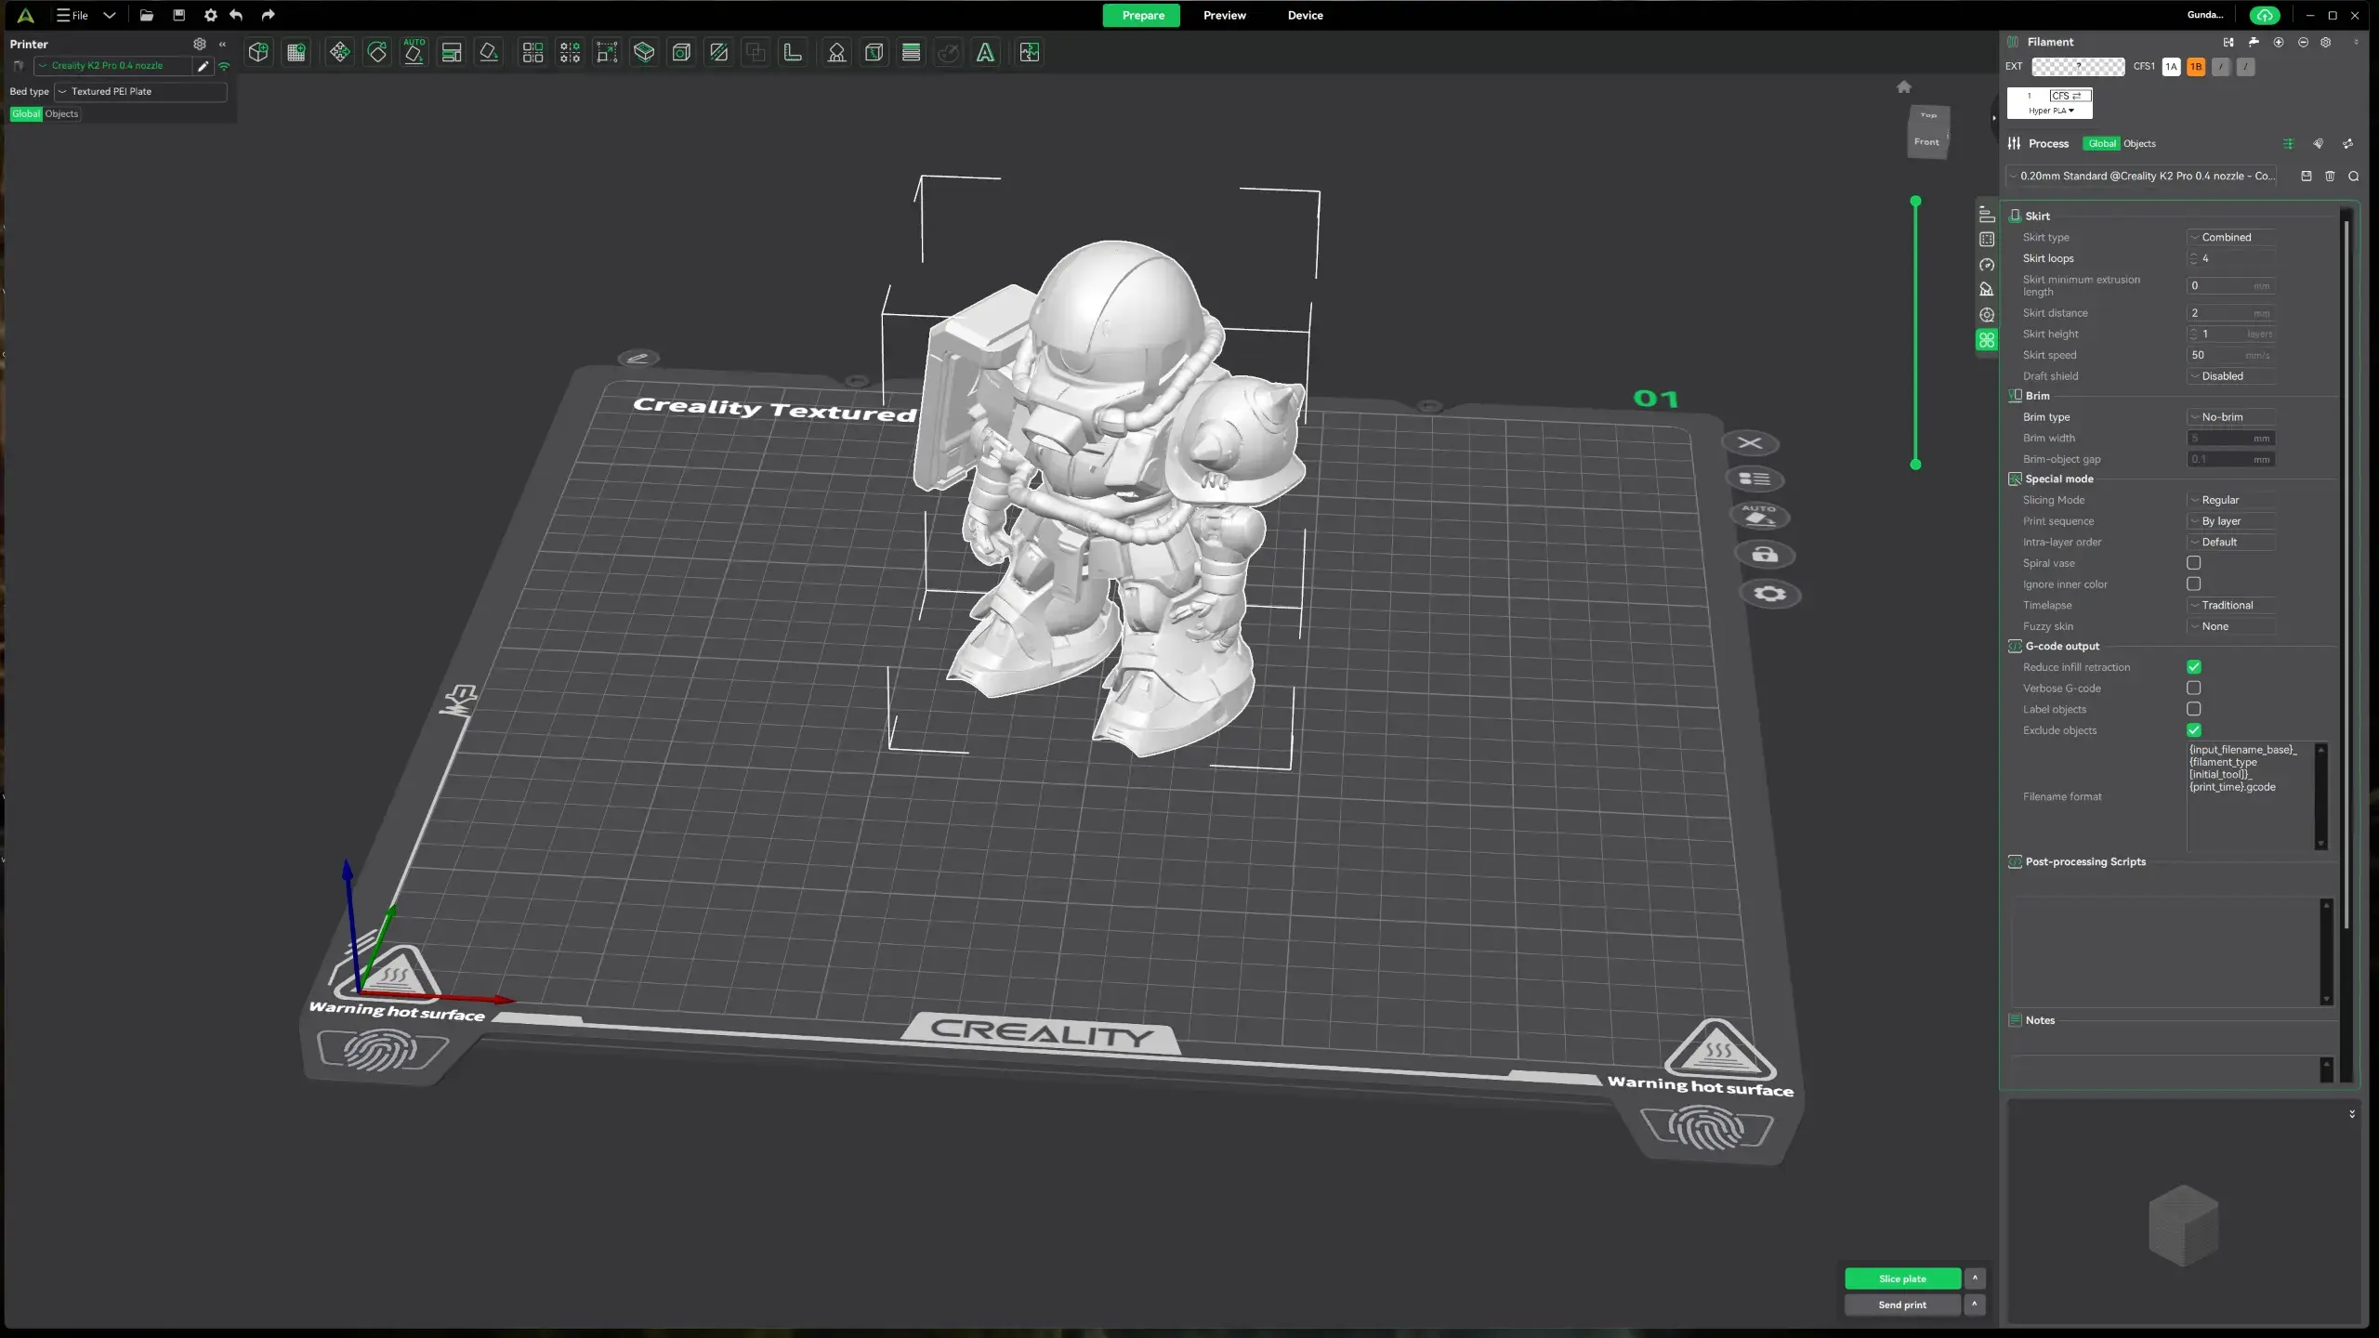
Task: Switch to Preview tab
Action: [x=1224, y=15]
